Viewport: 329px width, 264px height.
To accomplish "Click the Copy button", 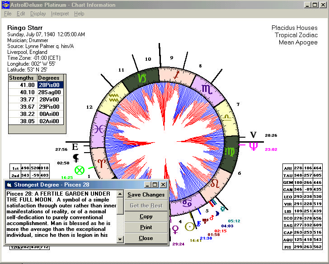I will 146,216.
